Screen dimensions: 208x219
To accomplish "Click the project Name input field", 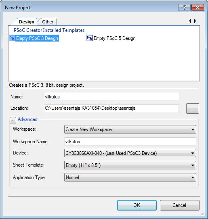I will (x=111, y=97).
